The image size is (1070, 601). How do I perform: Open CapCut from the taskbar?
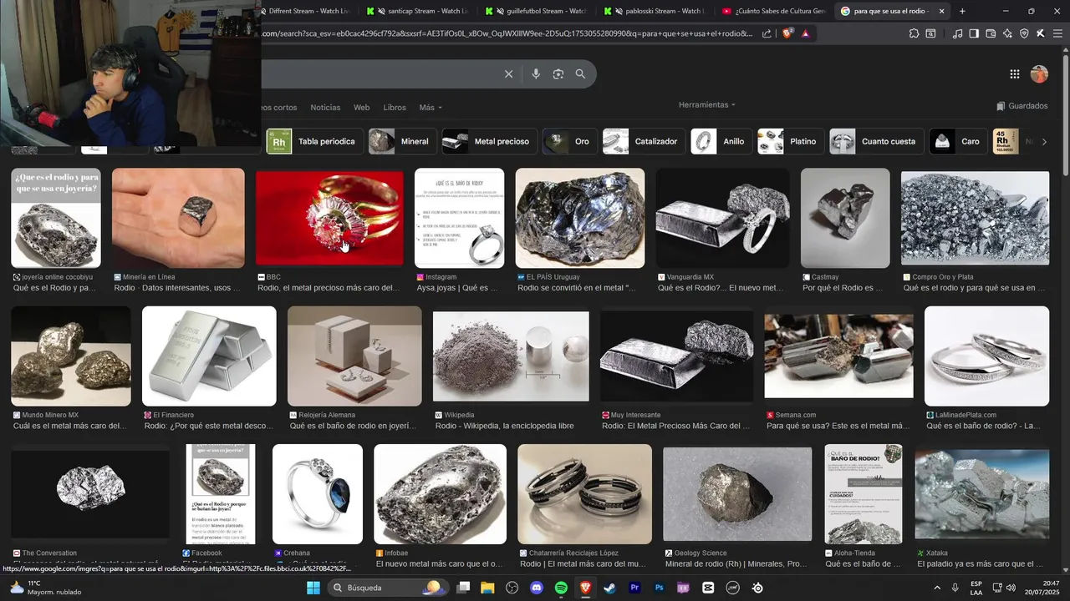709,588
